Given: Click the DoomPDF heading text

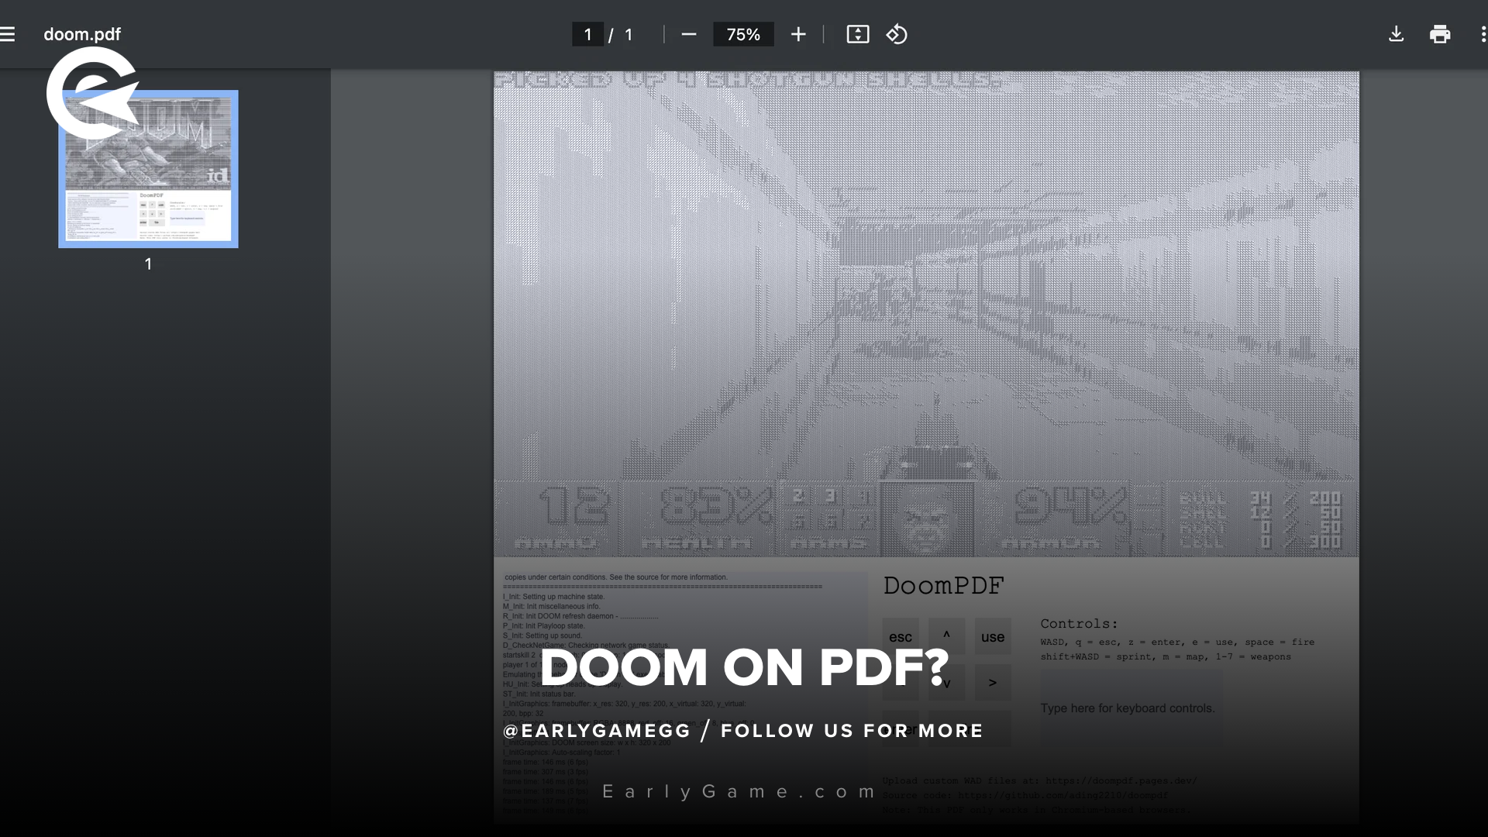Looking at the screenshot, I should [943, 586].
